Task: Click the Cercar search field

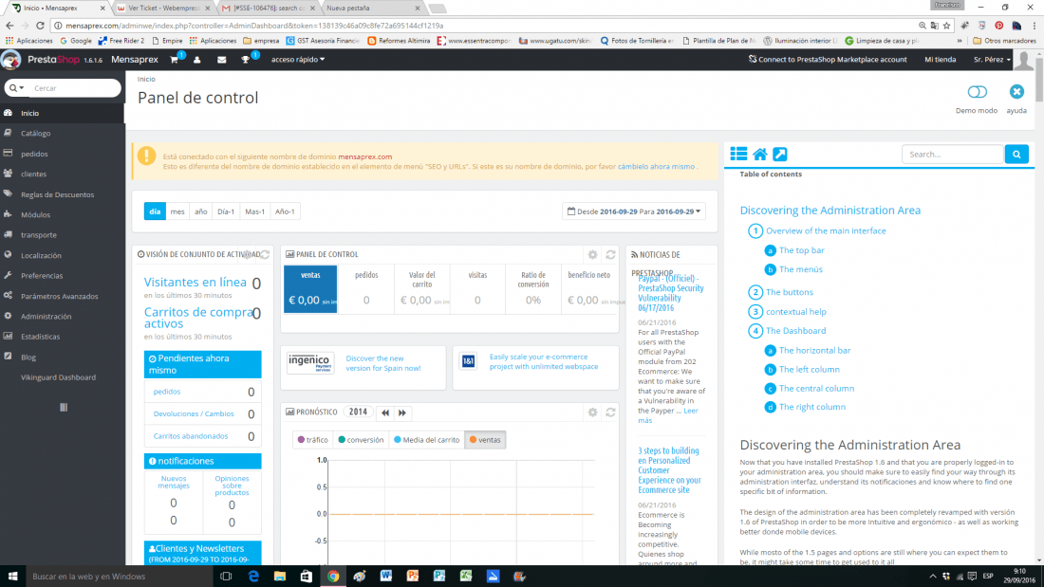Action: [73, 88]
